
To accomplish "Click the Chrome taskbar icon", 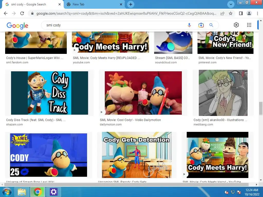I will tap(37, 192).
